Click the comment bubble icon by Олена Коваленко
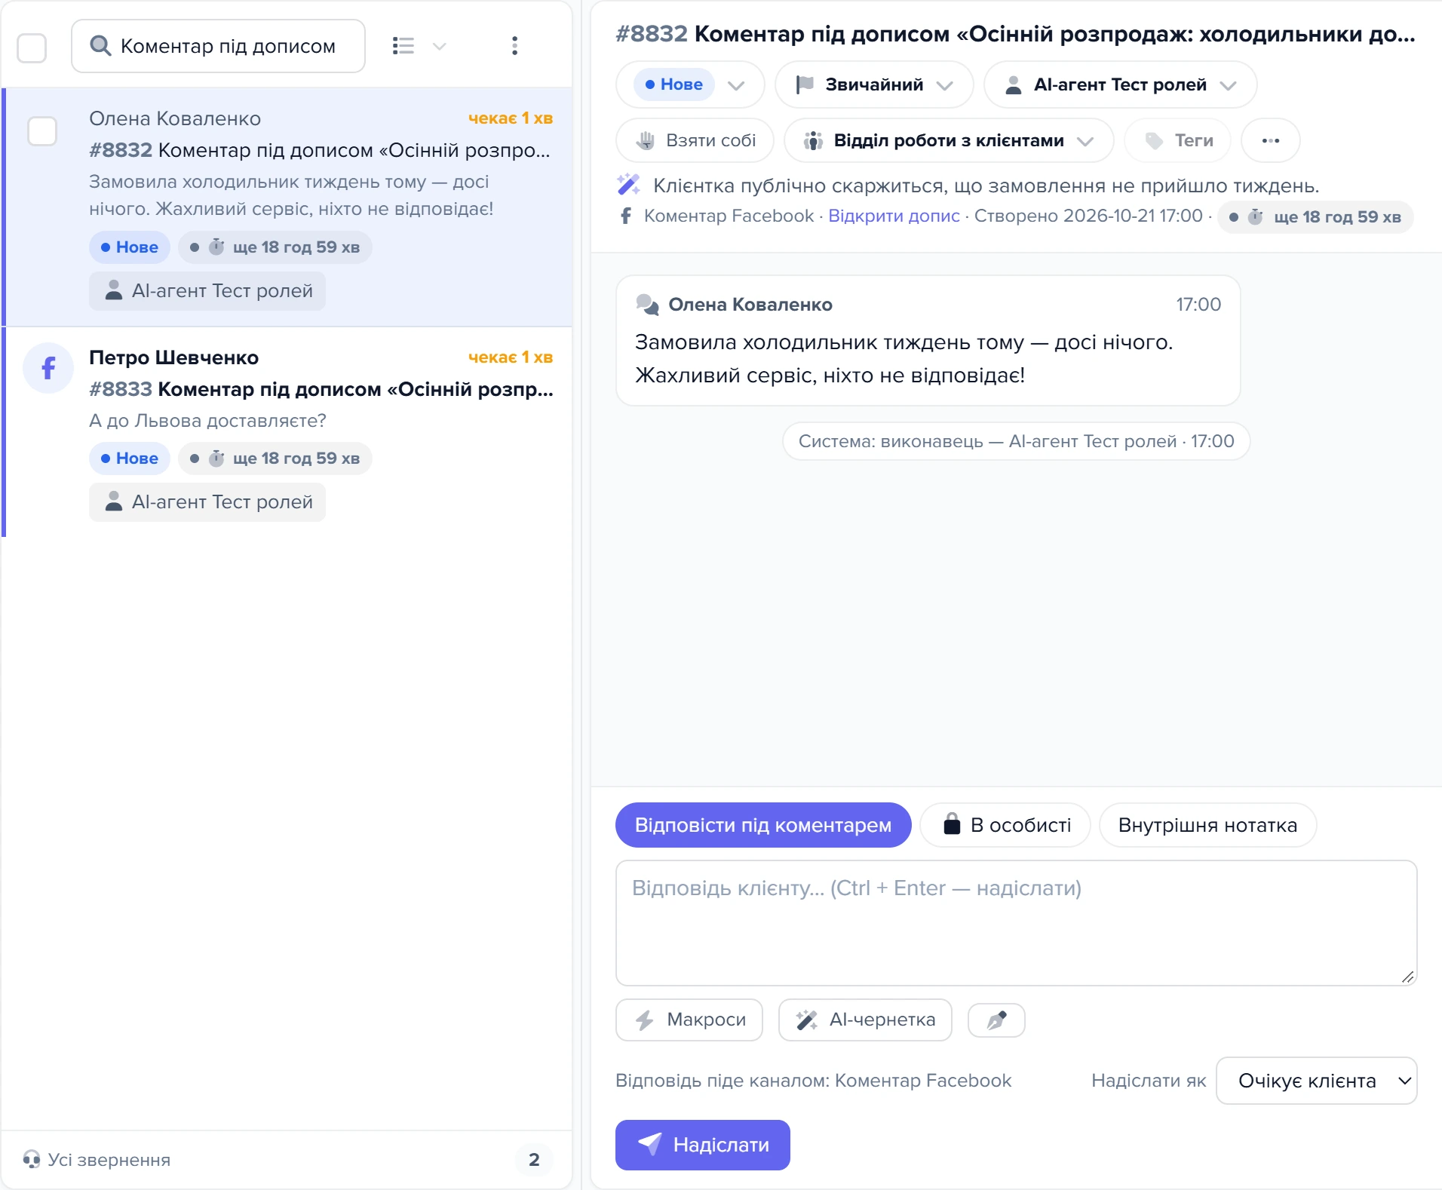 [648, 304]
